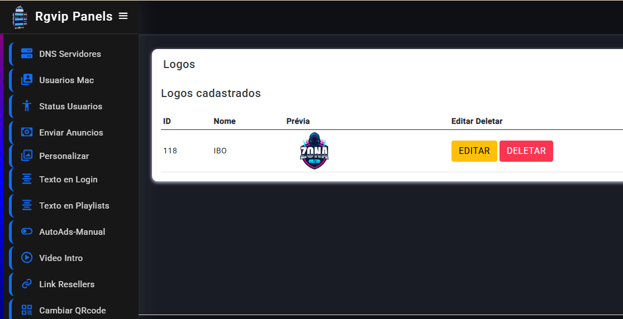Click the AutoAds-Manual toggle icon

tap(27, 231)
